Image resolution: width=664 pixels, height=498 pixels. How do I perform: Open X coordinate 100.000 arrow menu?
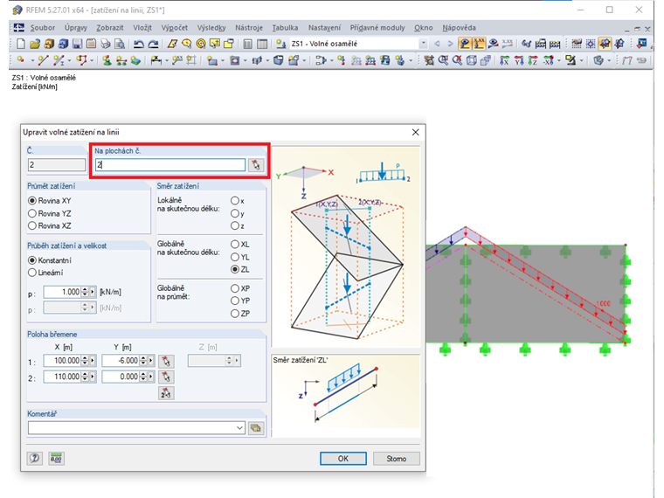tap(93, 361)
